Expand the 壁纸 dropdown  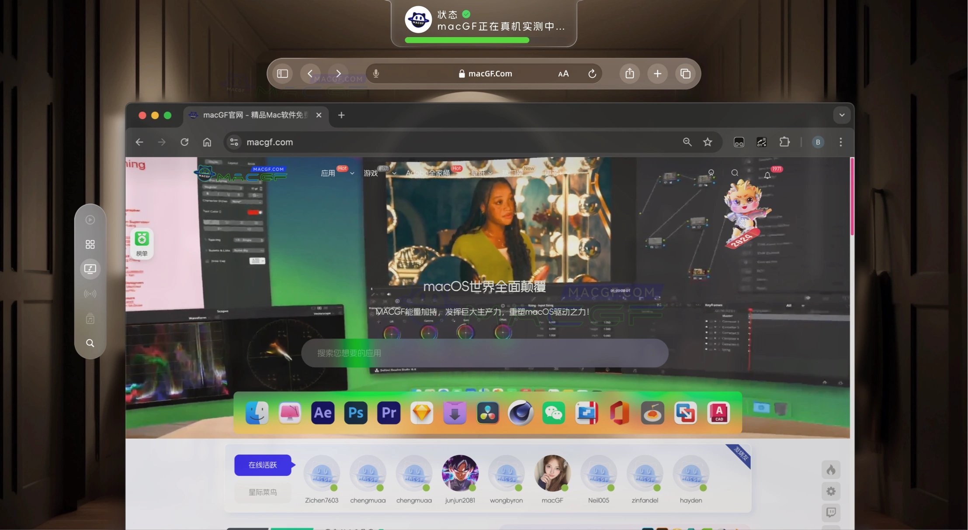point(481,173)
